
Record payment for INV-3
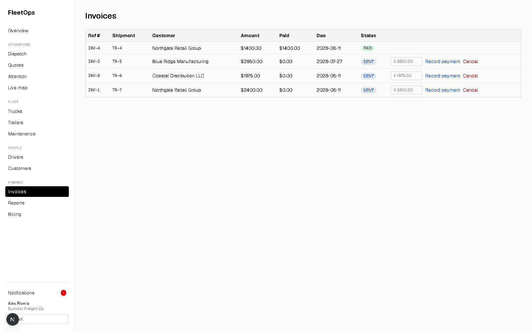[x=443, y=61]
